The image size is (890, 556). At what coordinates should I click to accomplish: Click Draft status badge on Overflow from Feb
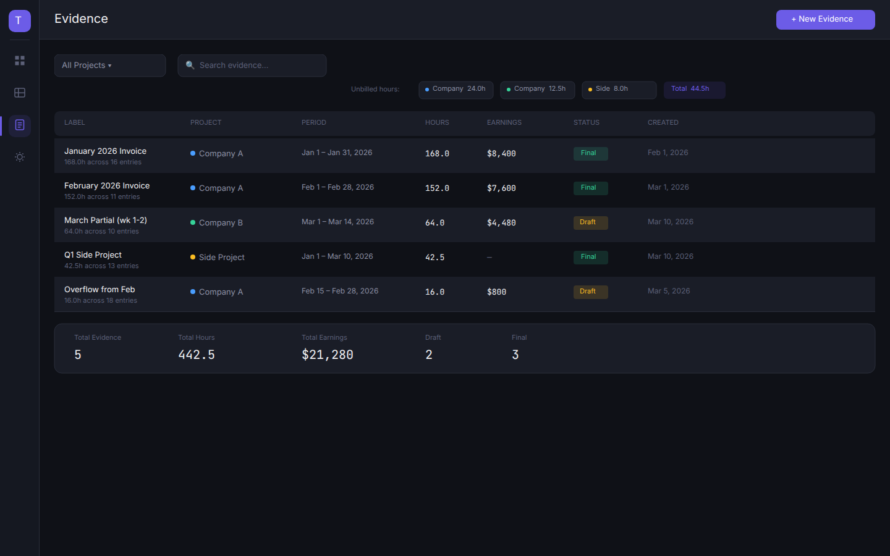point(590,292)
